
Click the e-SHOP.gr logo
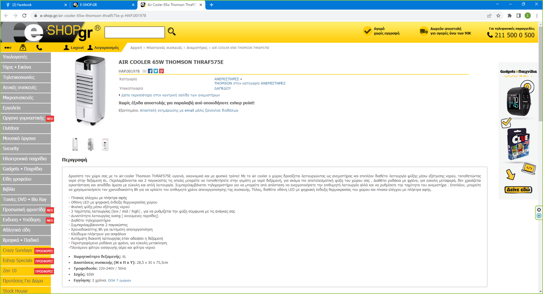(x=51, y=33)
